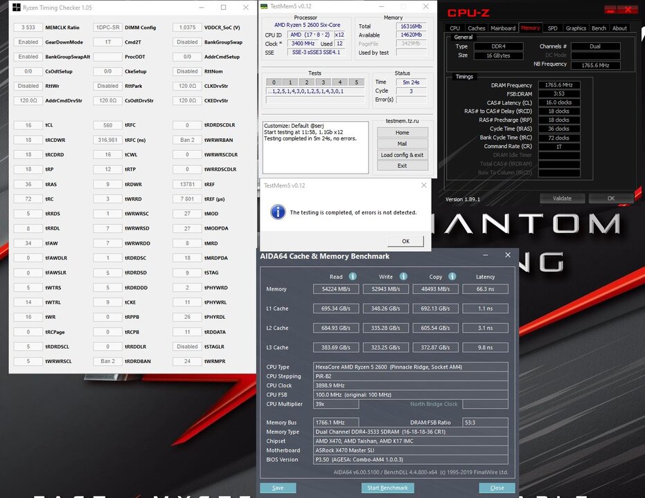The image size is (645, 498).
Task: Click the tFAW value 34
Action: tap(28, 243)
